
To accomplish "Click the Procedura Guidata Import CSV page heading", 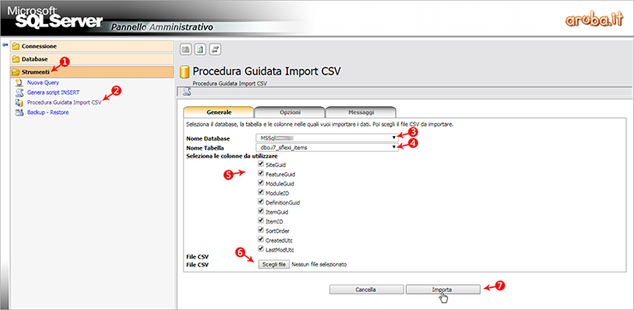I will [266, 72].
